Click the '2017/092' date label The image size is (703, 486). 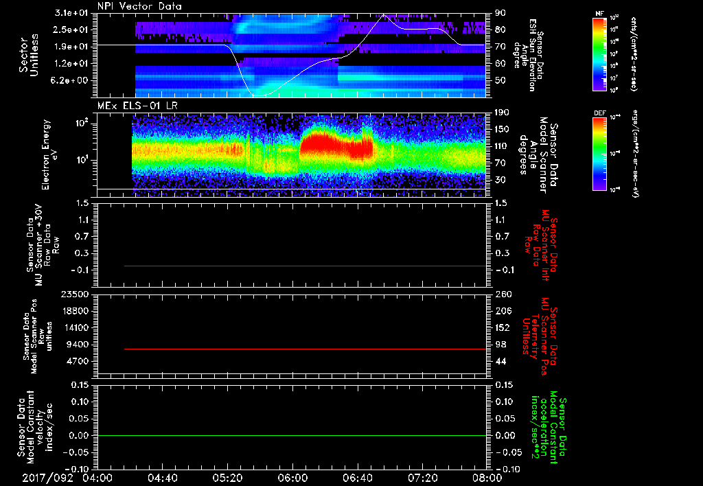[x=47, y=478]
